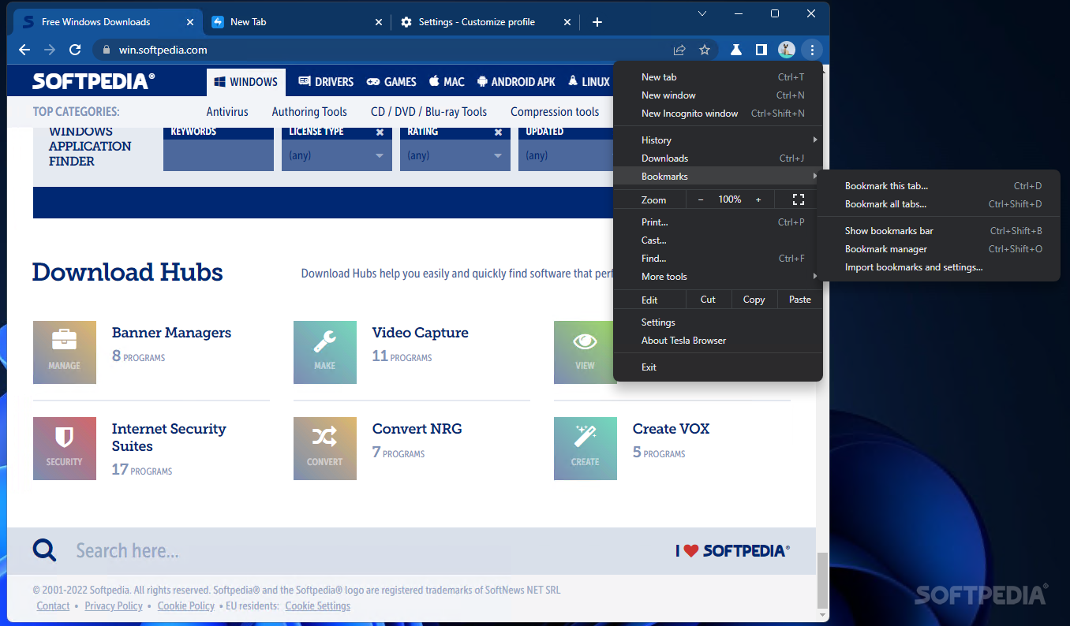Image resolution: width=1070 pixels, height=626 pixels.
Task: Expand the License Type dropdown
Action: pyautogui.click(x=337, y=155)
